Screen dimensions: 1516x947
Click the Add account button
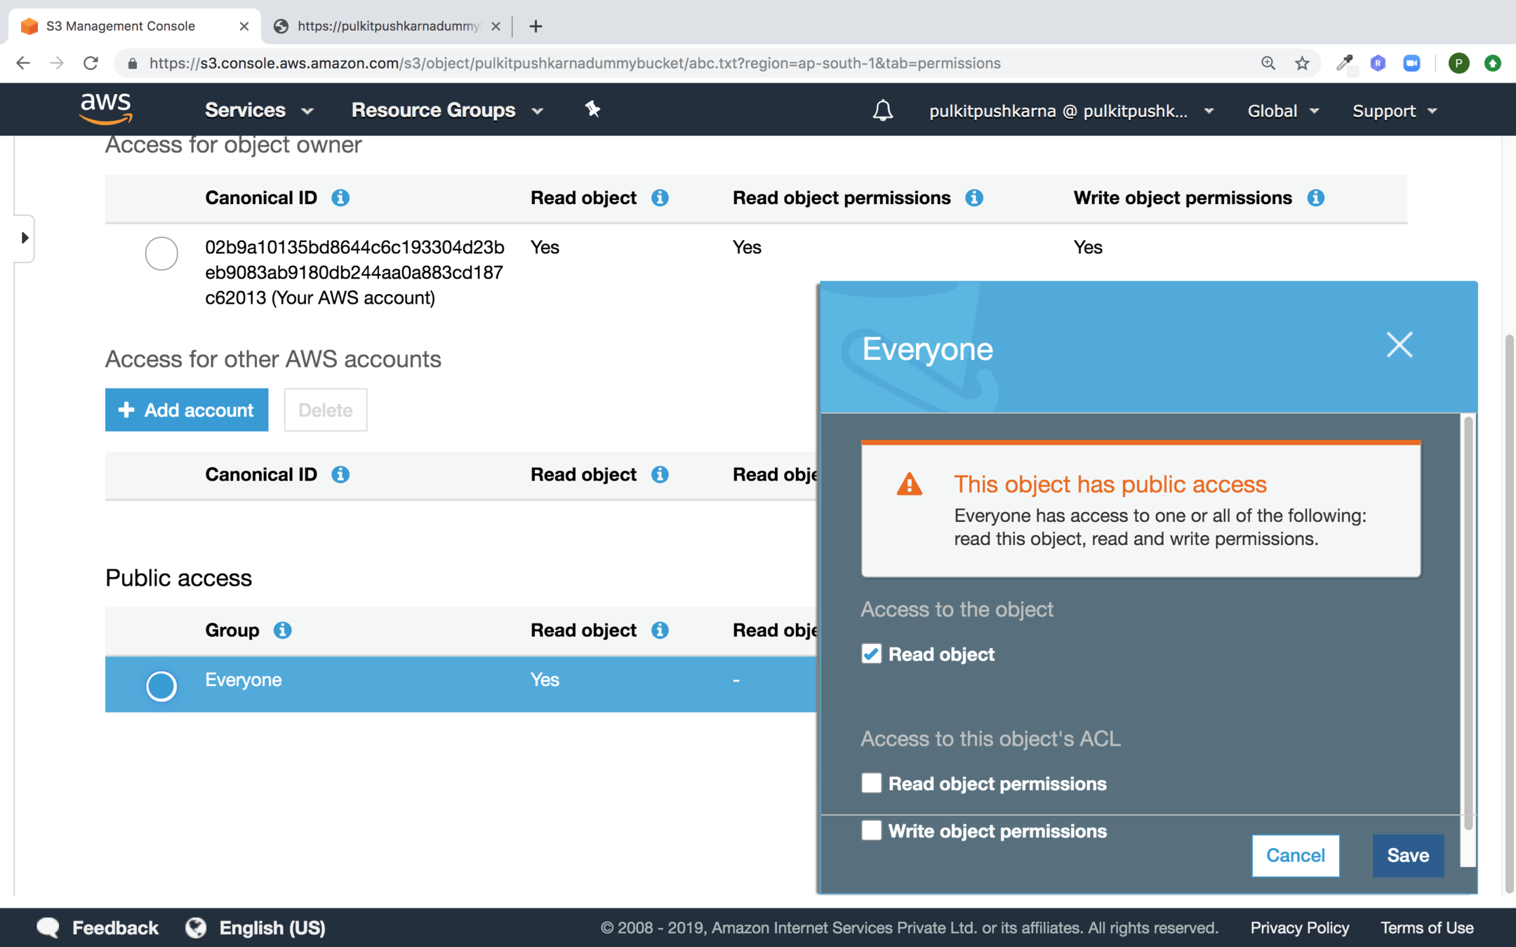click(187, 410)
